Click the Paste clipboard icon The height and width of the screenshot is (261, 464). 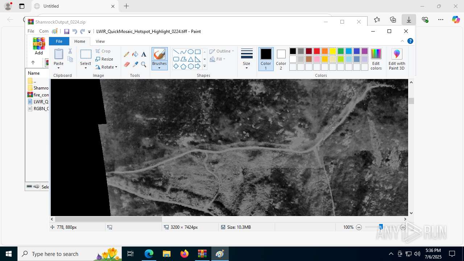[x=59, y=54]
